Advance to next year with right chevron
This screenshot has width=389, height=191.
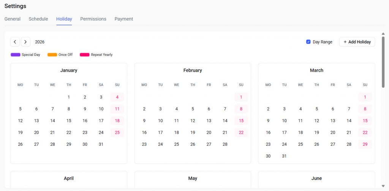click(x=25, y=42)
